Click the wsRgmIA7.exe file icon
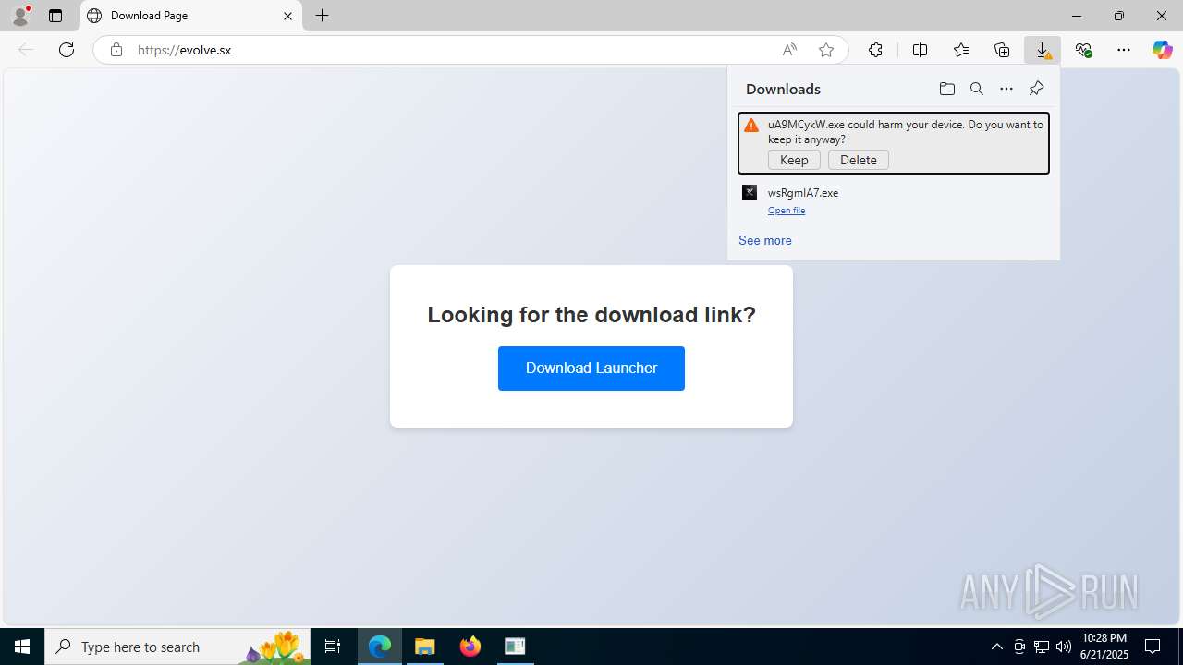 pyautogui.click(x=750, y=192)
